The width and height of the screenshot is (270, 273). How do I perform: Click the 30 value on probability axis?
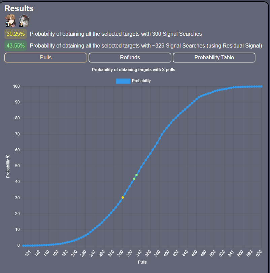tap(17, 198)
